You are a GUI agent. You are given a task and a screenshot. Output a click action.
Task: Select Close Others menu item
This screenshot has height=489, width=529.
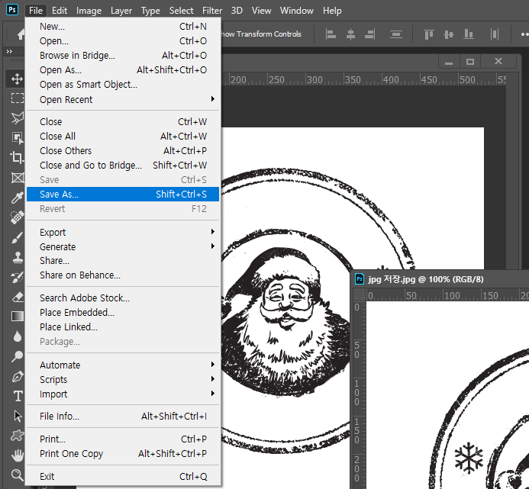point(123,150)
